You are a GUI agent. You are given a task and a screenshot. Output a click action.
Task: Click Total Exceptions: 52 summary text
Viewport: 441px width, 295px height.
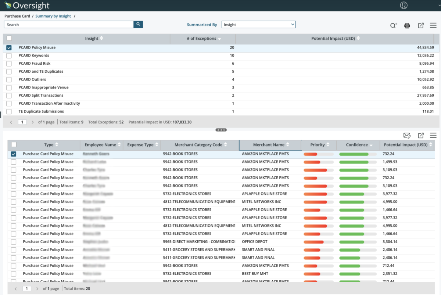point(106,122)
